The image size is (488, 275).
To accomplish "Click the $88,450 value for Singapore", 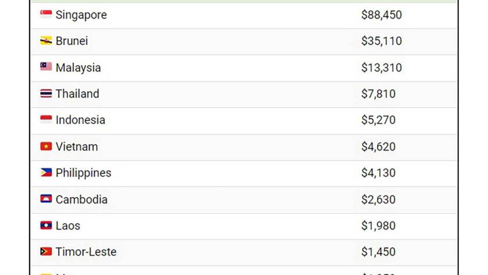I will click(x=382, y=15).
